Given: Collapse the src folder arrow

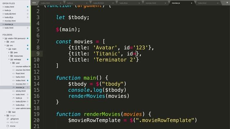Looking at the screenshot, I should point(5,46).
